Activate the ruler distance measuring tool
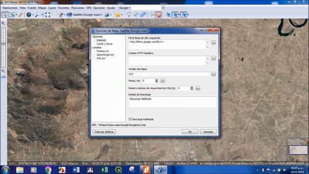Screen dimensions: 309x174 (20, 15)
